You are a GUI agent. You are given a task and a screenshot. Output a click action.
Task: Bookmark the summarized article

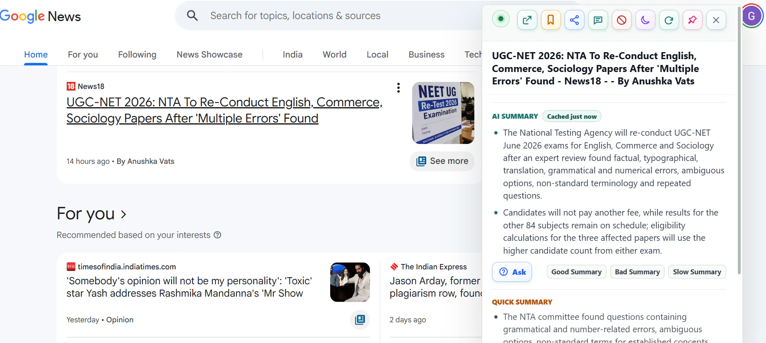[x=551, y=20]
